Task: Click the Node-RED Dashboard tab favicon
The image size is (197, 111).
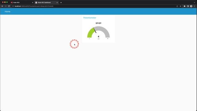Action: [x=36, y=2]
